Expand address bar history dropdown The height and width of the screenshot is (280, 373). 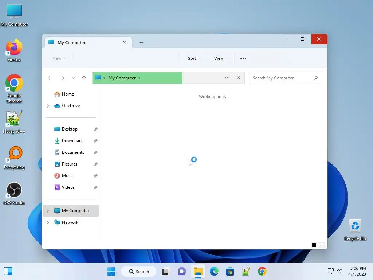click(x=227, y=78)
